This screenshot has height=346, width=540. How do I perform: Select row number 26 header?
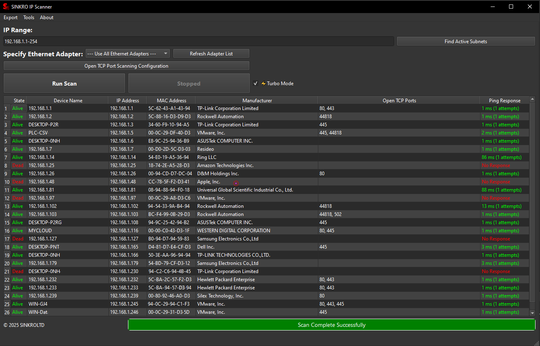click(x=7, y=312)
